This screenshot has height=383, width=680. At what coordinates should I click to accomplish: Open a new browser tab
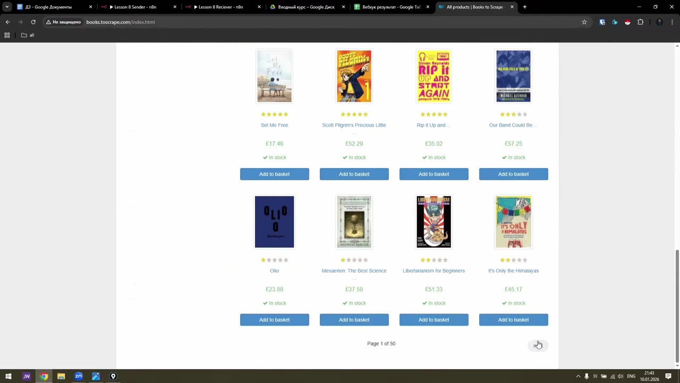(x=524, y=7)
